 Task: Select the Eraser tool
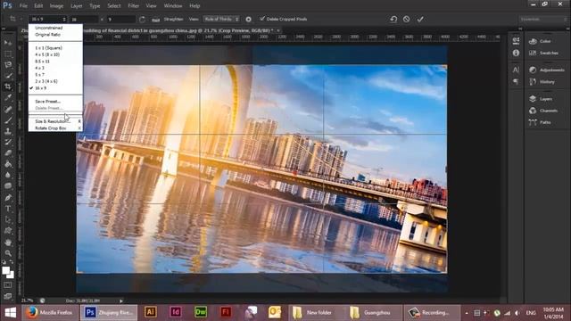coord(8,152)
